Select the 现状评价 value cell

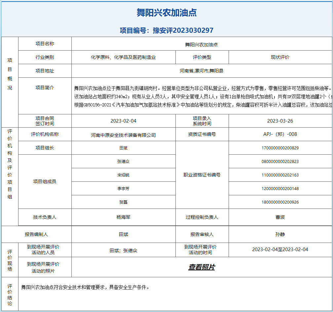[x=280, y=57]
